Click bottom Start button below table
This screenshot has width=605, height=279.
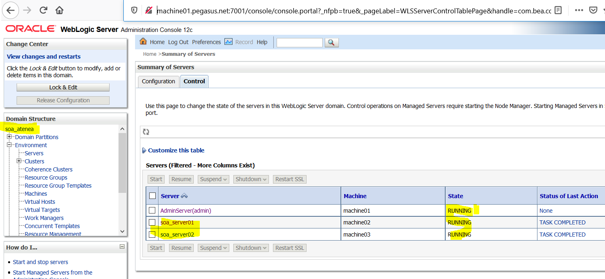point(156,248)
